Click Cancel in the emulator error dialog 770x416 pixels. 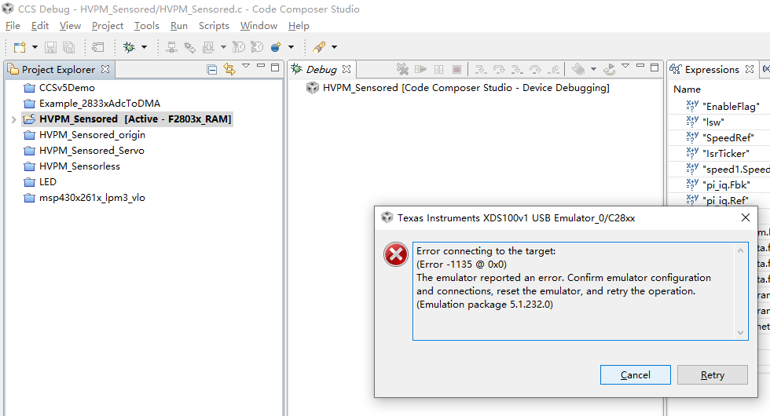pos(636,375)
